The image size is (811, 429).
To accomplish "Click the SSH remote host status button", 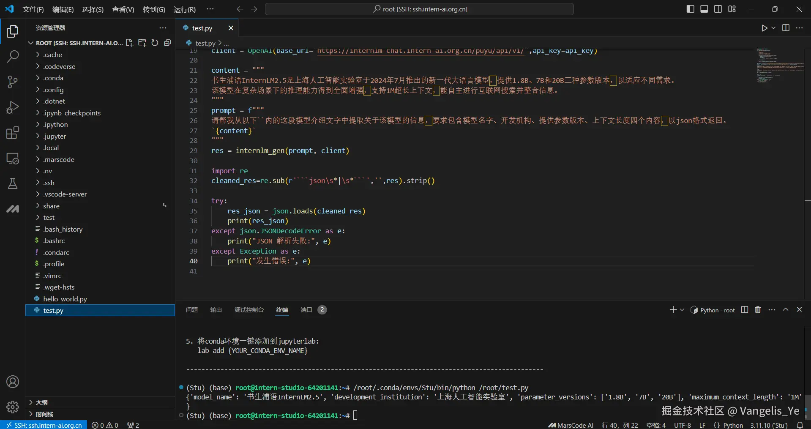I will 44,425.
